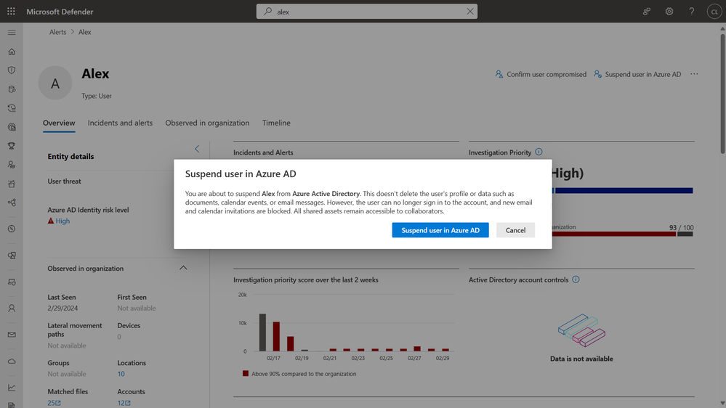Image resolution: width=726 pixels, height=408 pixels.
Task: Open the account avatar in top bar
Action: 714,11
